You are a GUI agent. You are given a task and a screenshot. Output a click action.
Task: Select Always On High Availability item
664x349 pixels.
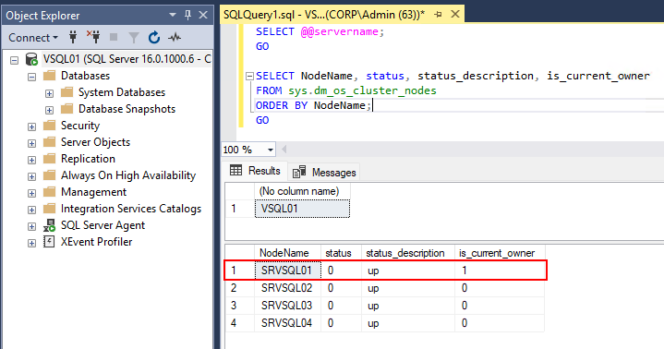pyautogui.click(x=128, y=175)
